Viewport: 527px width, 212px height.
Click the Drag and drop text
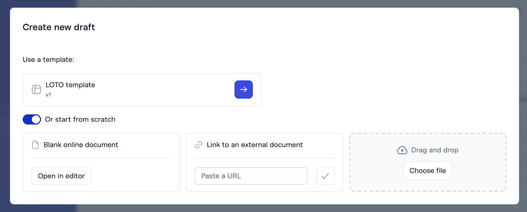435,150
